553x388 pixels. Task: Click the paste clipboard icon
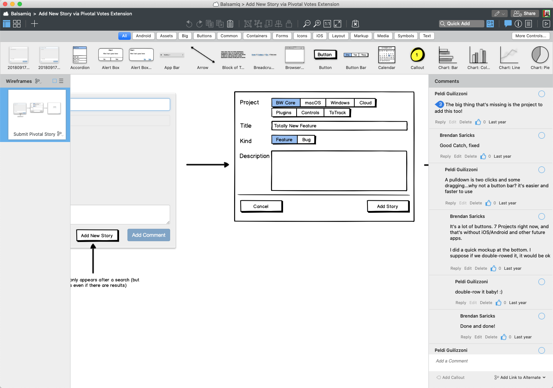pyautogui.click(x=230, y=24)
